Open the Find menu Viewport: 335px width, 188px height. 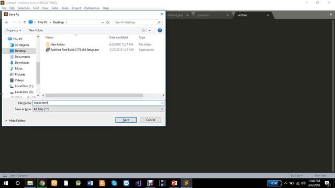coord(36,8)
